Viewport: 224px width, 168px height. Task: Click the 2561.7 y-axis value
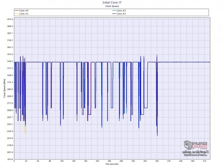[10, 117]
